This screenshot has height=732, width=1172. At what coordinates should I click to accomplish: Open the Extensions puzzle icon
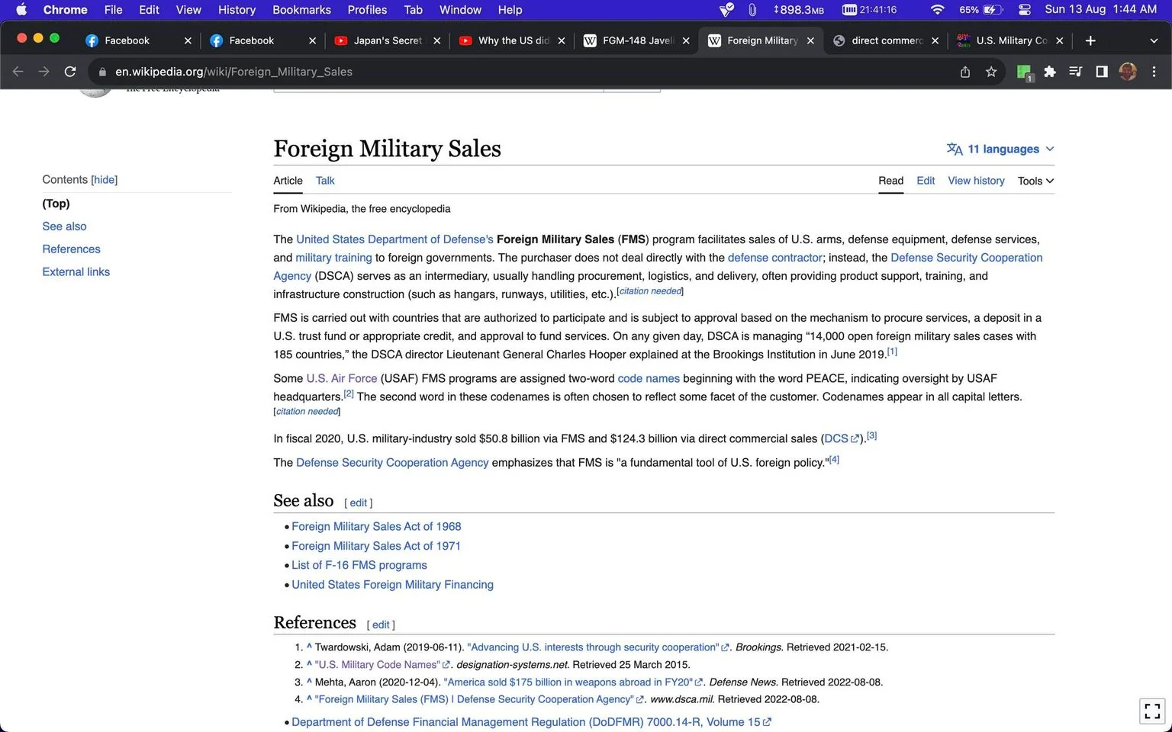(1050, 72)
